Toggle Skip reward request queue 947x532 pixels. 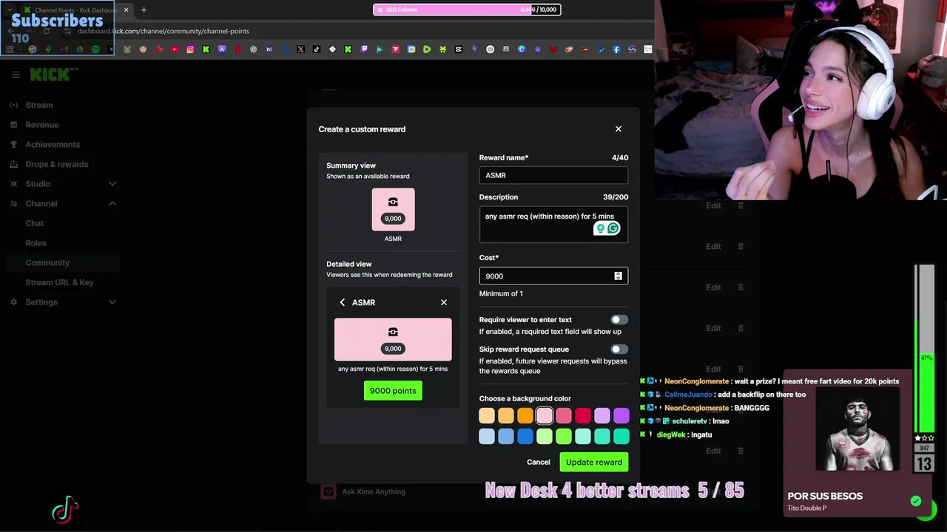point(619,349)
